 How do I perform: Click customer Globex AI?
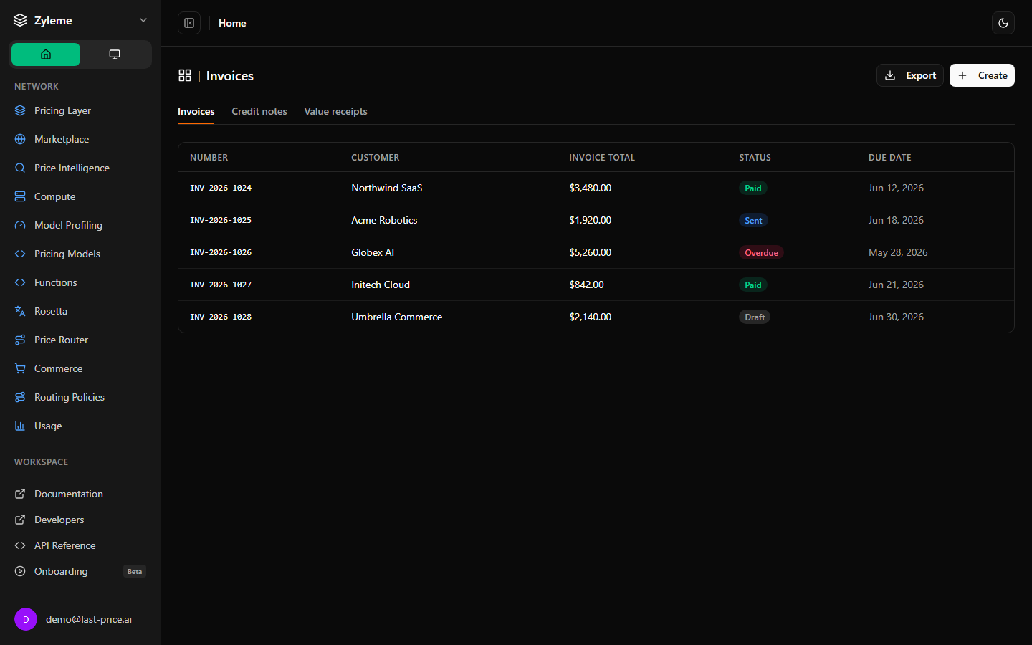pos(373,252)
